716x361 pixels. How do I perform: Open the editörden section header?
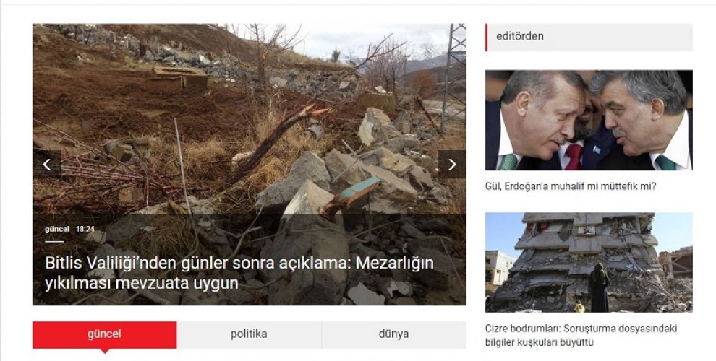(x=589, y=38)
